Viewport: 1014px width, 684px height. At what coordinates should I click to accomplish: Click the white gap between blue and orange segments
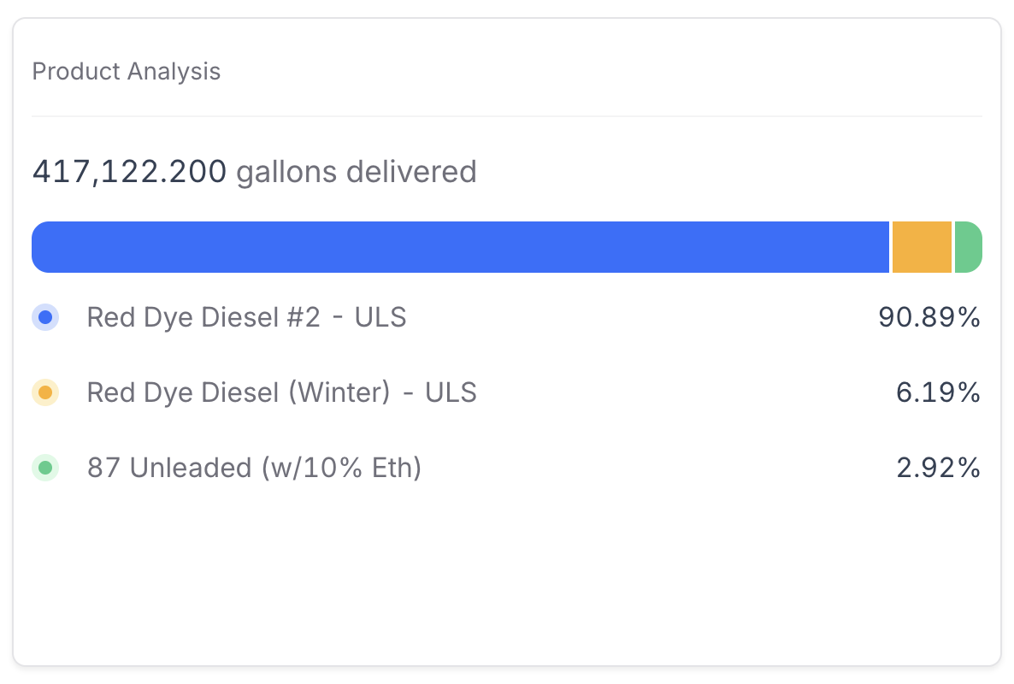click(x=891, y=248)
